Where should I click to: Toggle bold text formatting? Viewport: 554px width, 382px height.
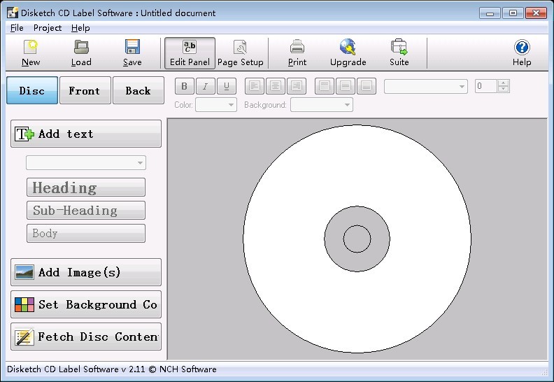185,87
